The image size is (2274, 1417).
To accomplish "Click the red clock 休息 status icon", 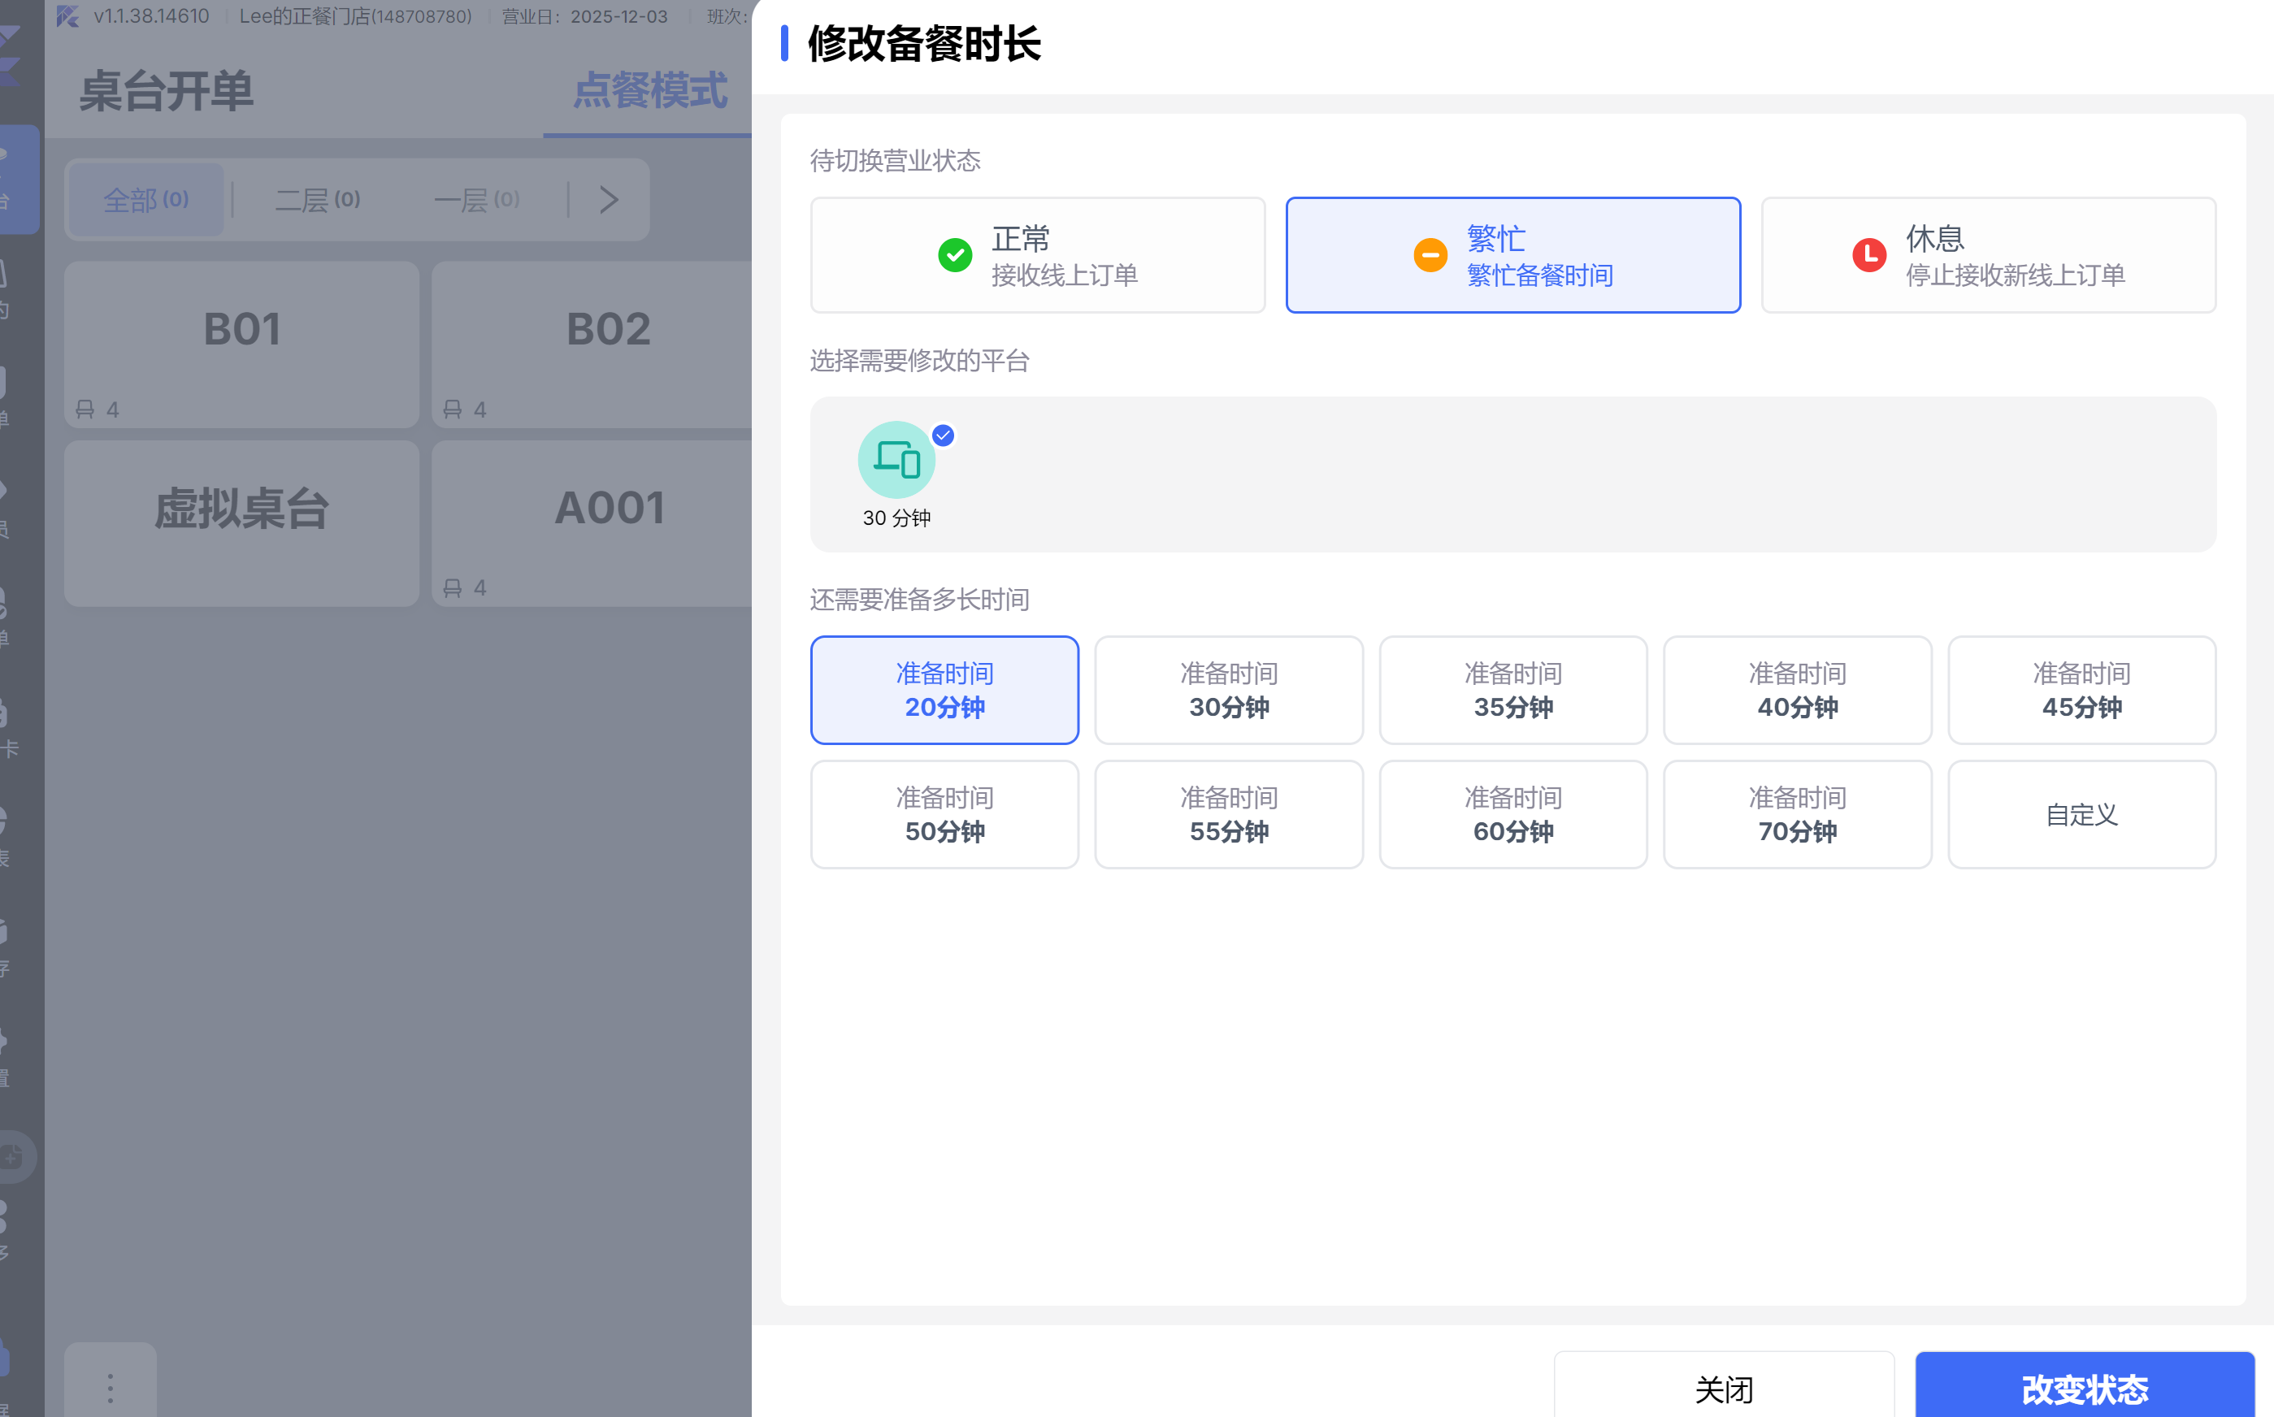I will (1868, 255).
